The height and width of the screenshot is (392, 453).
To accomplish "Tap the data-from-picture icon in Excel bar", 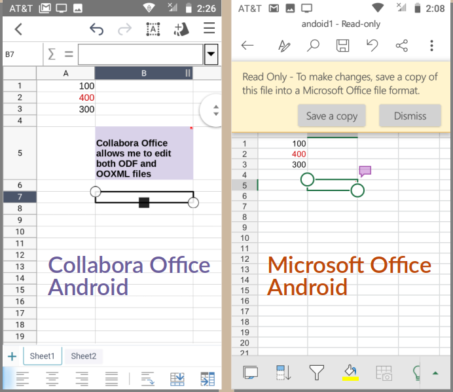I will (x=384, y=373).
